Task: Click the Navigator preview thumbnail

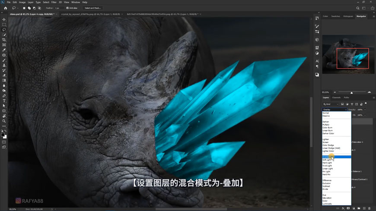Action: pos(348,54)
